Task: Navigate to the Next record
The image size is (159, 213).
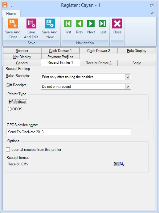Action: (91, 23)
